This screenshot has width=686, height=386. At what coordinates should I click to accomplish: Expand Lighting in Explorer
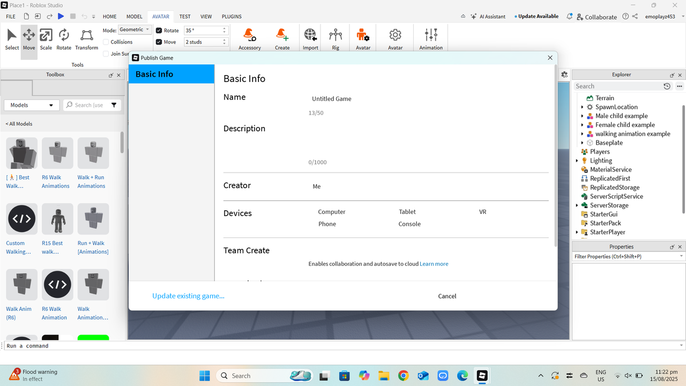577,161
